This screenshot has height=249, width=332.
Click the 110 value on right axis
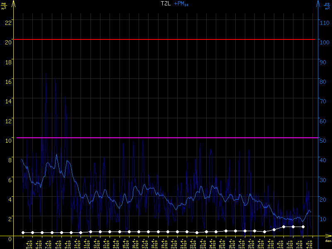(x=325, y=22)
